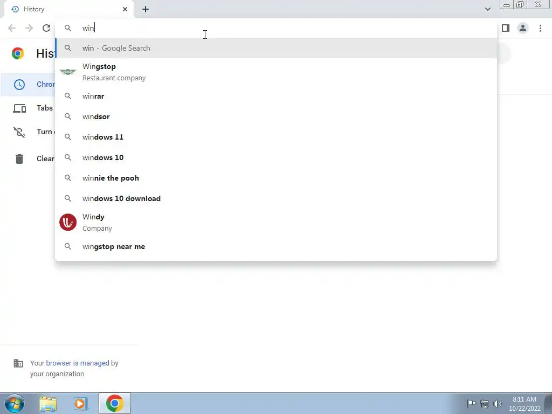Expand the tab search chevron
552x414 pixels.
point(487,9)
